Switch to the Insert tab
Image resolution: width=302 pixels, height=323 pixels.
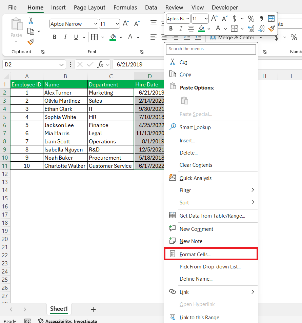(58, 7)
